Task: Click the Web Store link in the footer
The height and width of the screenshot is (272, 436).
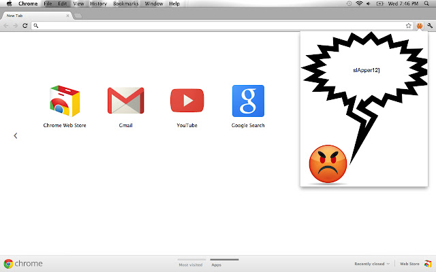Action: click(409, 264)
